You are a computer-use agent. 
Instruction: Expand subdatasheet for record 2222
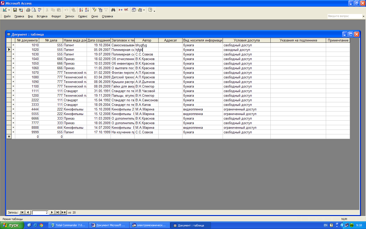(13, 100)
